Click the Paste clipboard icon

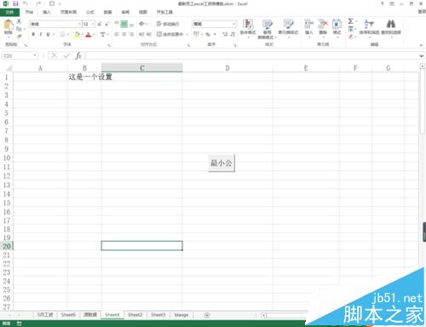(x=9, y=25)
